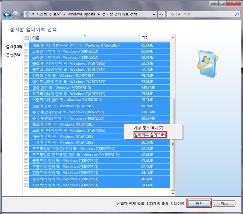Switch to the 중요(108) updates tab
The height and width of the screenshot is (214, 243).
click(14, 47)
